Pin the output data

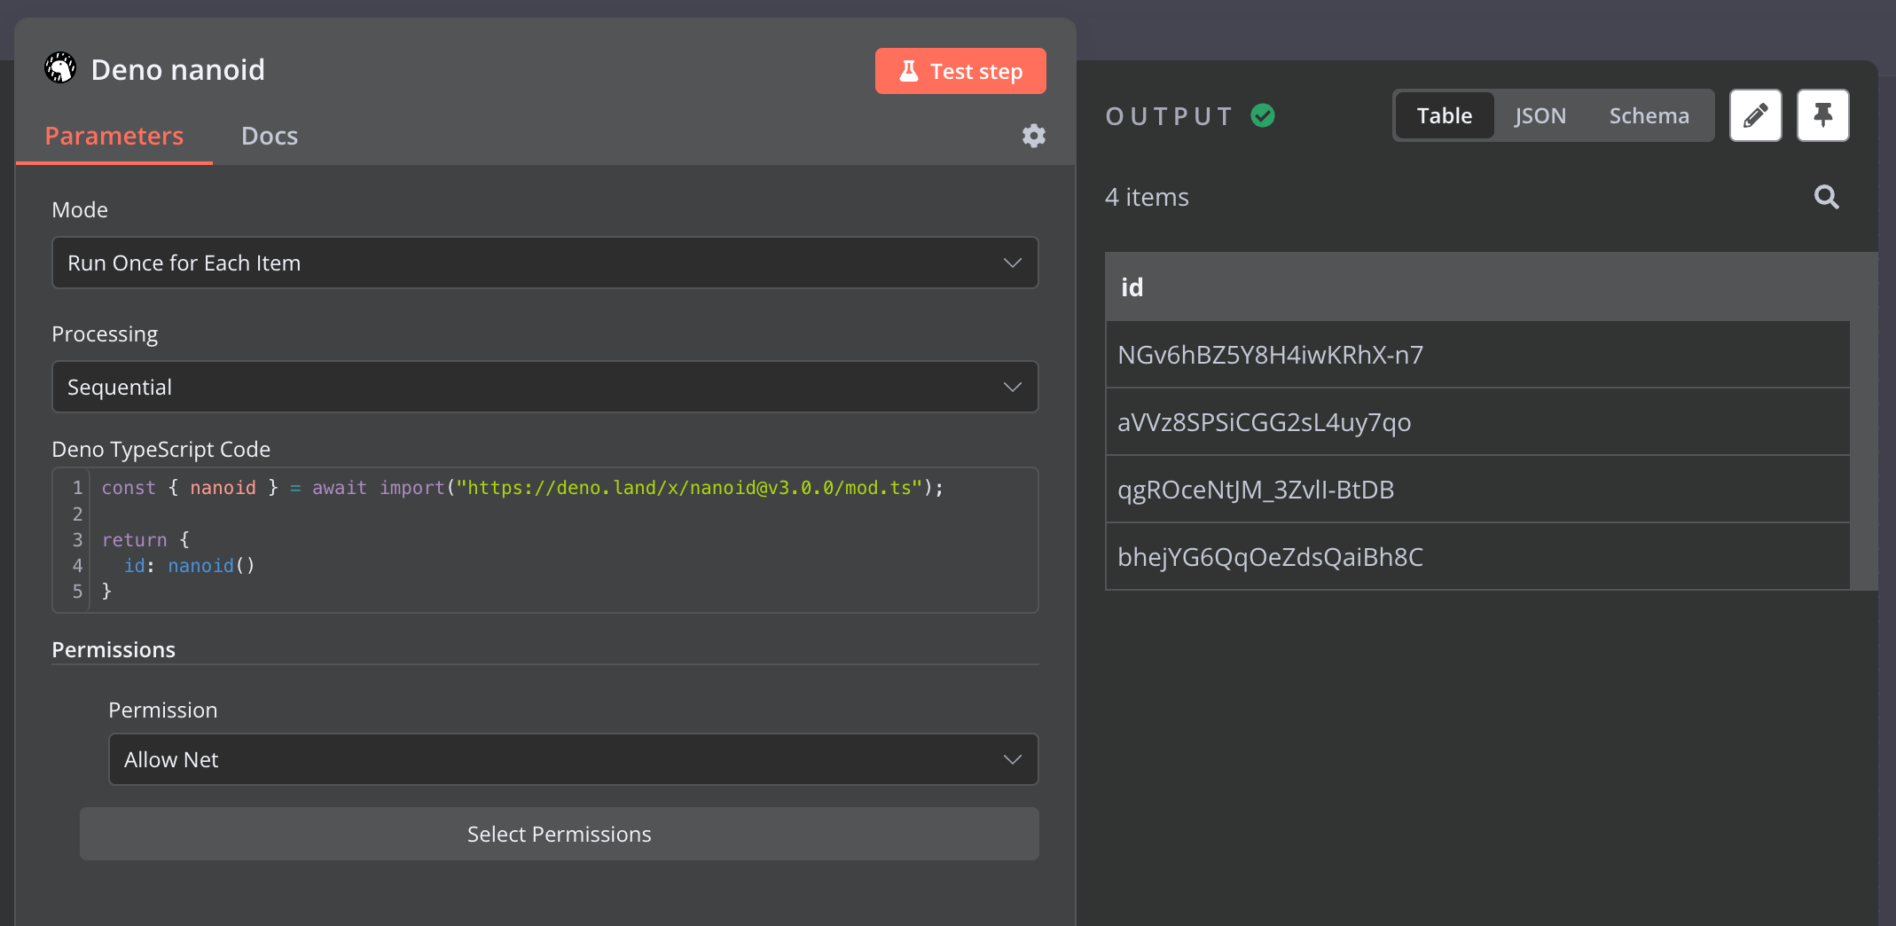pyautogui.click(x=1823, y=115)
